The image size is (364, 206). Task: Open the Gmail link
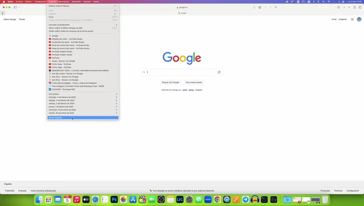(x=334, y=20)
